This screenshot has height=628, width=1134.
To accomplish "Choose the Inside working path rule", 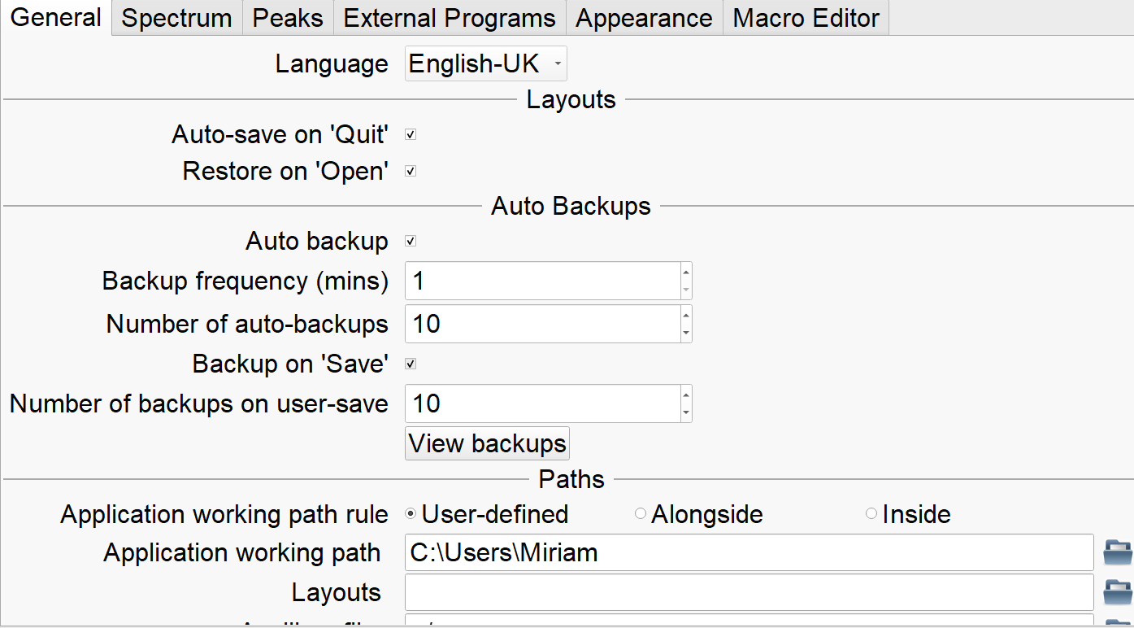I will pyautogui.click(x=871, y=514).
